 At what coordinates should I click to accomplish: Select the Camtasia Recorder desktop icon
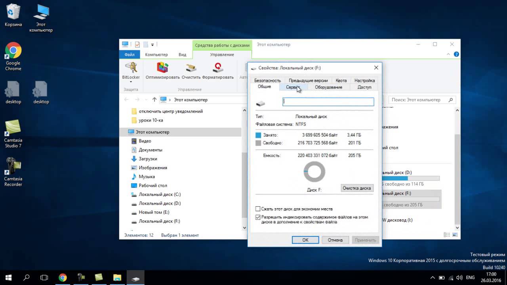13,172
